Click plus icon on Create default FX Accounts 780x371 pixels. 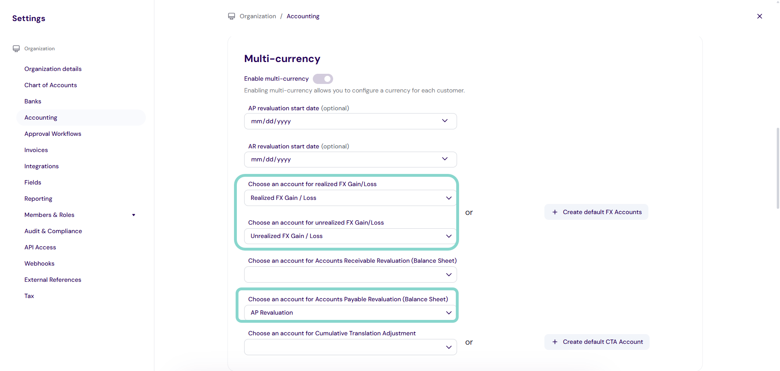point(555,212)
